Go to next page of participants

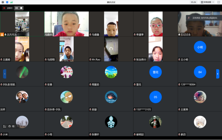click(218, 74)
